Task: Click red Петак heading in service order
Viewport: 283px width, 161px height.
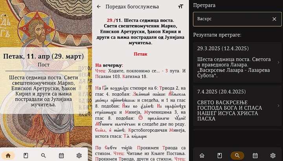Action: point(140,54)
